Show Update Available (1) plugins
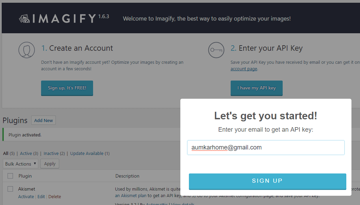 (90, 154)
